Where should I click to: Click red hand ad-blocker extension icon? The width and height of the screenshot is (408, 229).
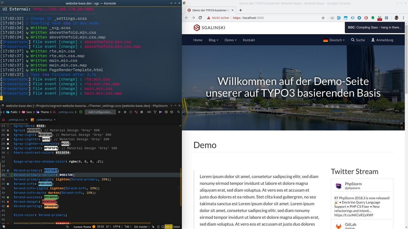(x=366, y=18)
